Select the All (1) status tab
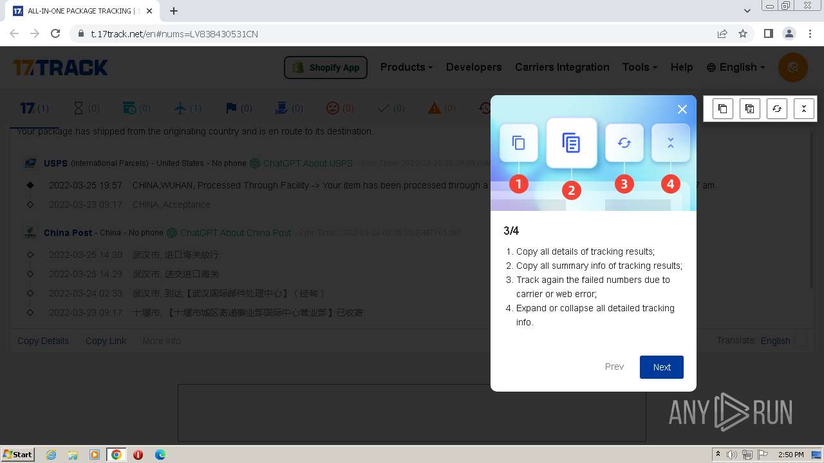 click(34, 108)
